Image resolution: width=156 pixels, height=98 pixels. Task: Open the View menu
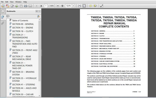click(12, 2)
